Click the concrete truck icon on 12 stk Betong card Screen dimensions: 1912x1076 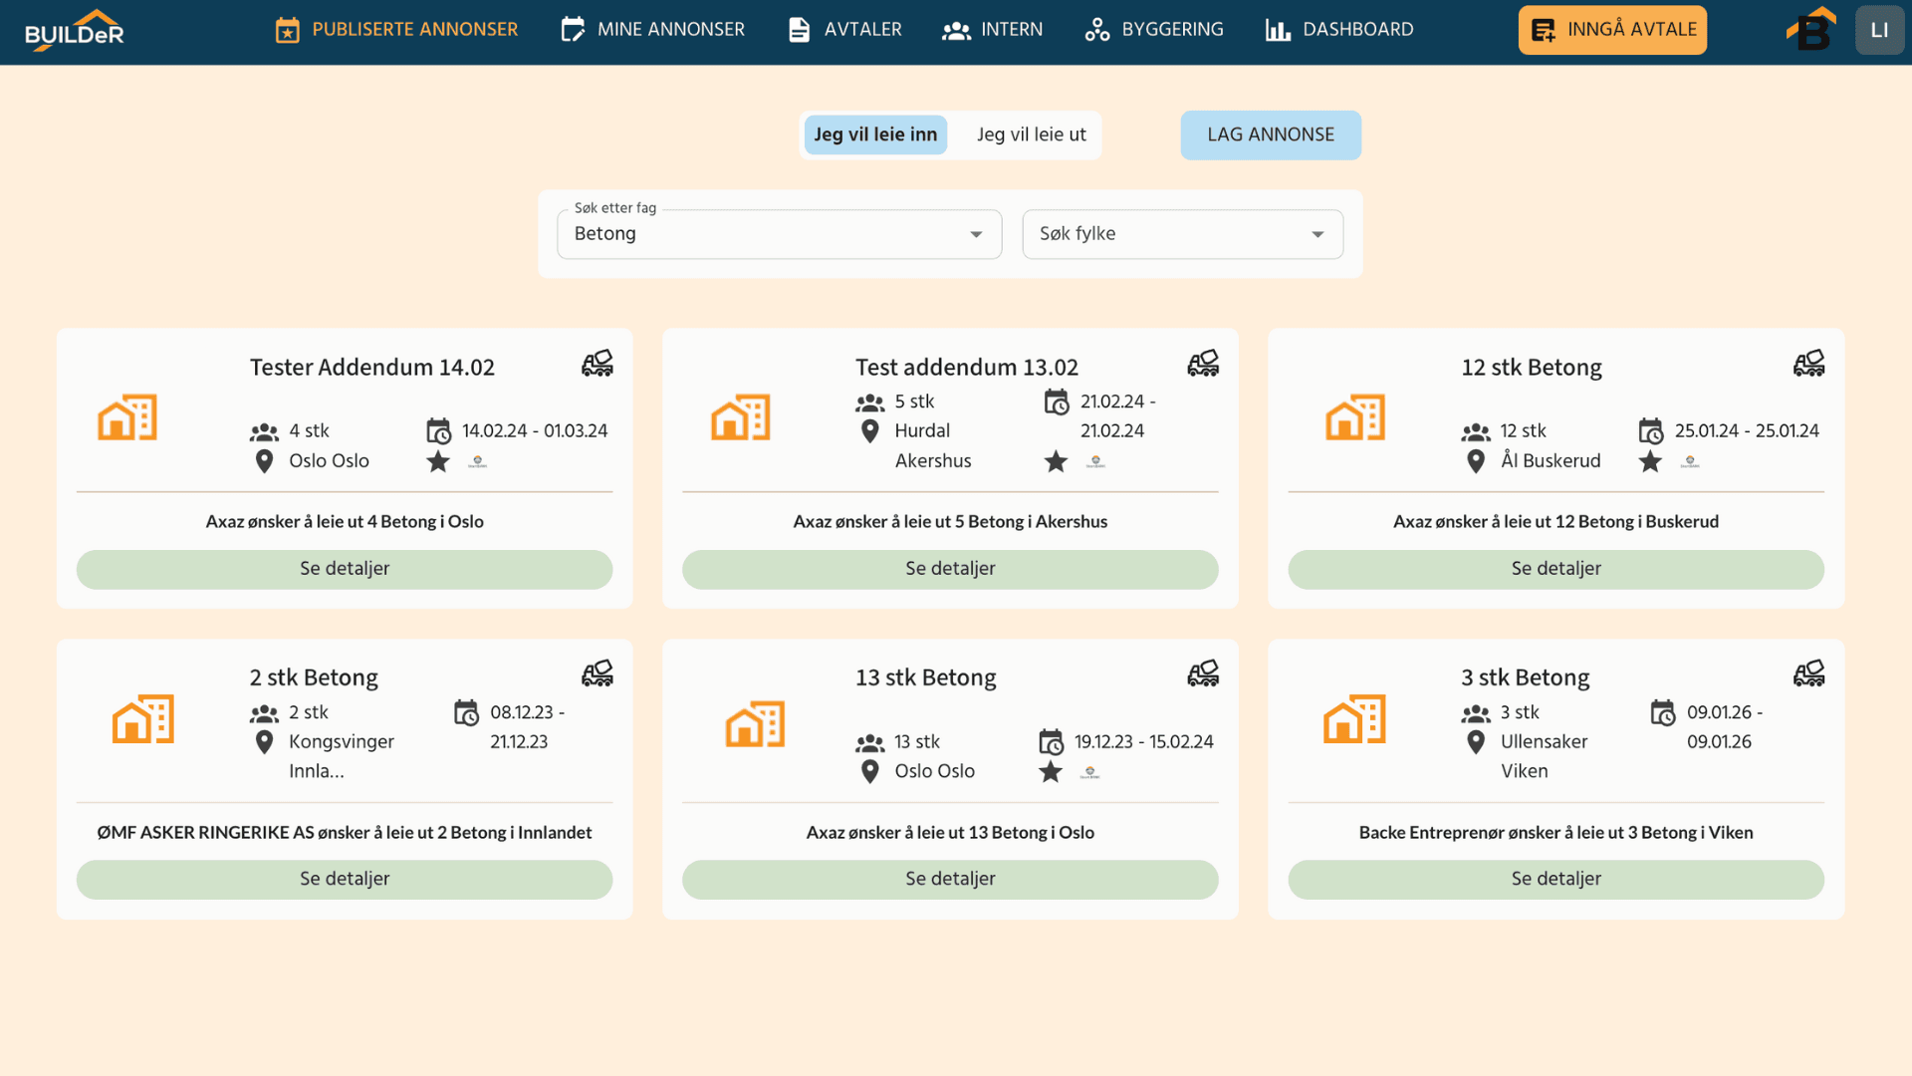tap(1808, 363)
